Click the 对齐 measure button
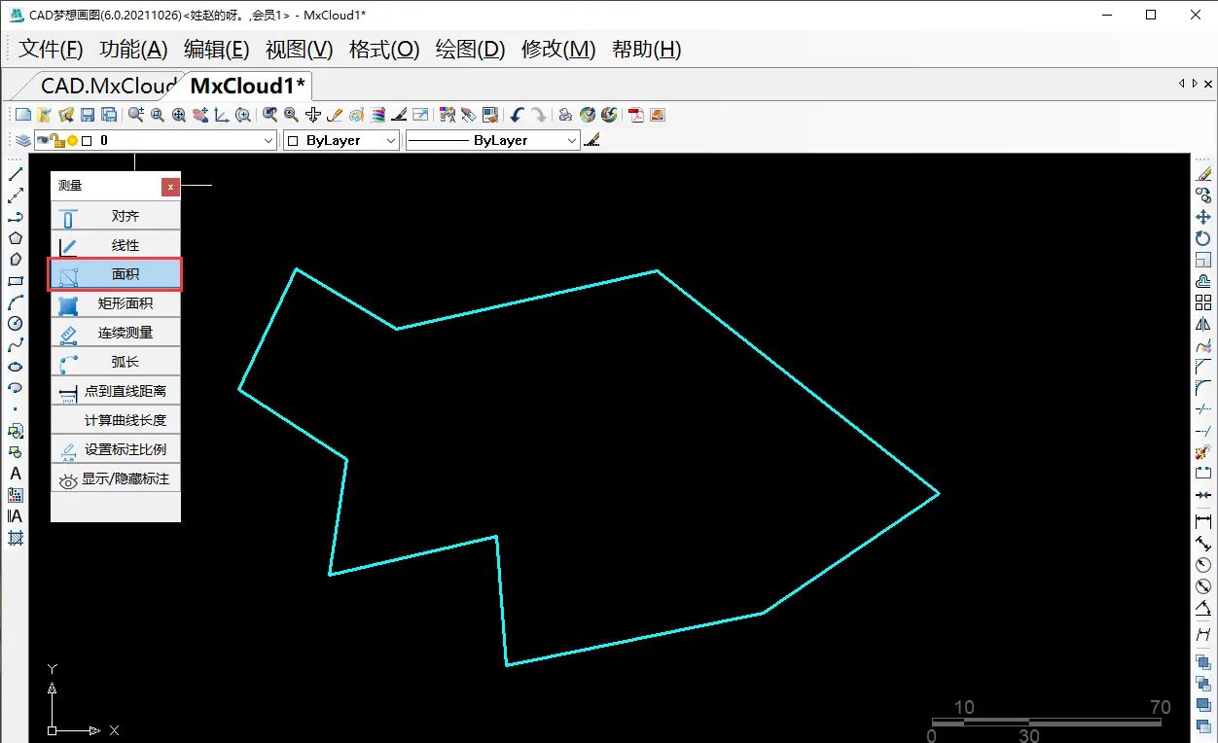The image size is (1218, 743). 116,216
